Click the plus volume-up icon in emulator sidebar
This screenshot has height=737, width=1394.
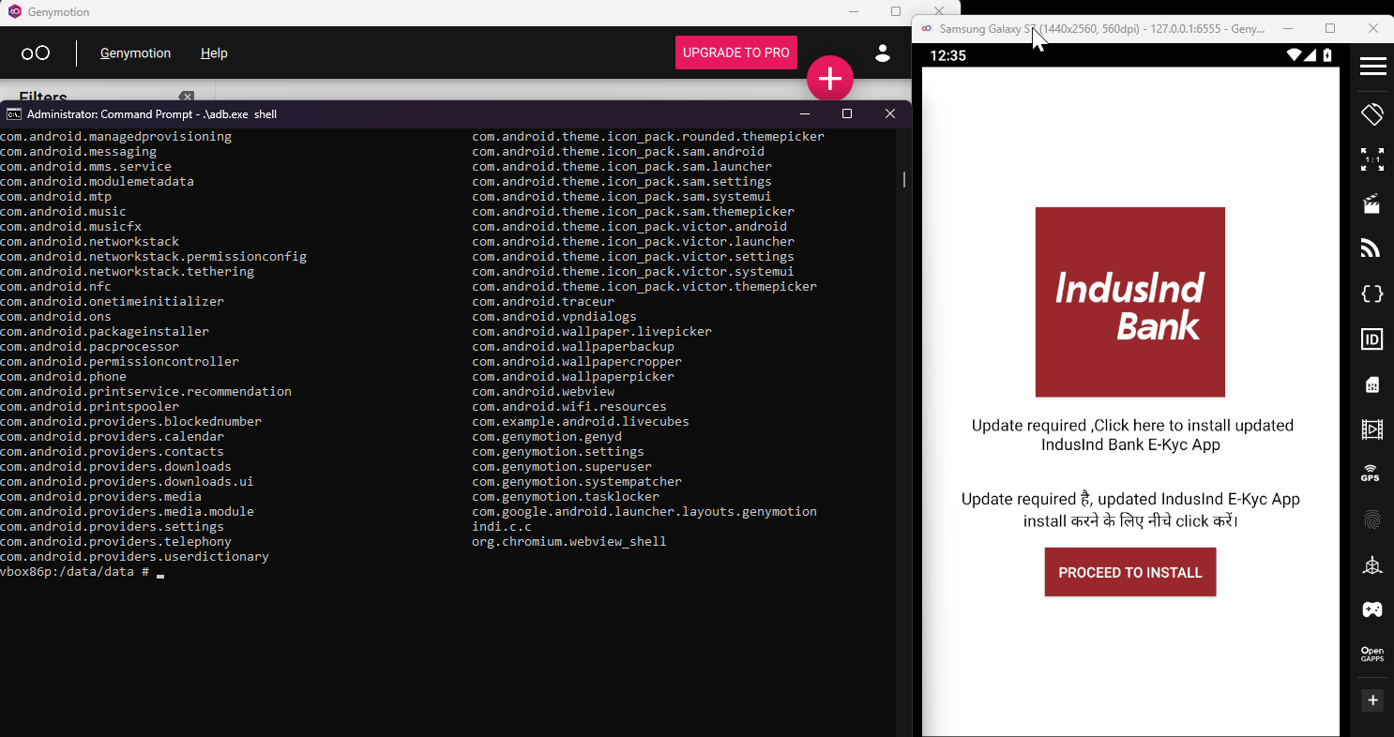click(x=1372, y=700)
